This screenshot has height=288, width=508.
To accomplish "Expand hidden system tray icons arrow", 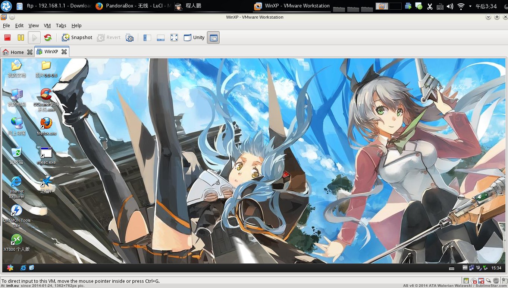I will 470,6.
